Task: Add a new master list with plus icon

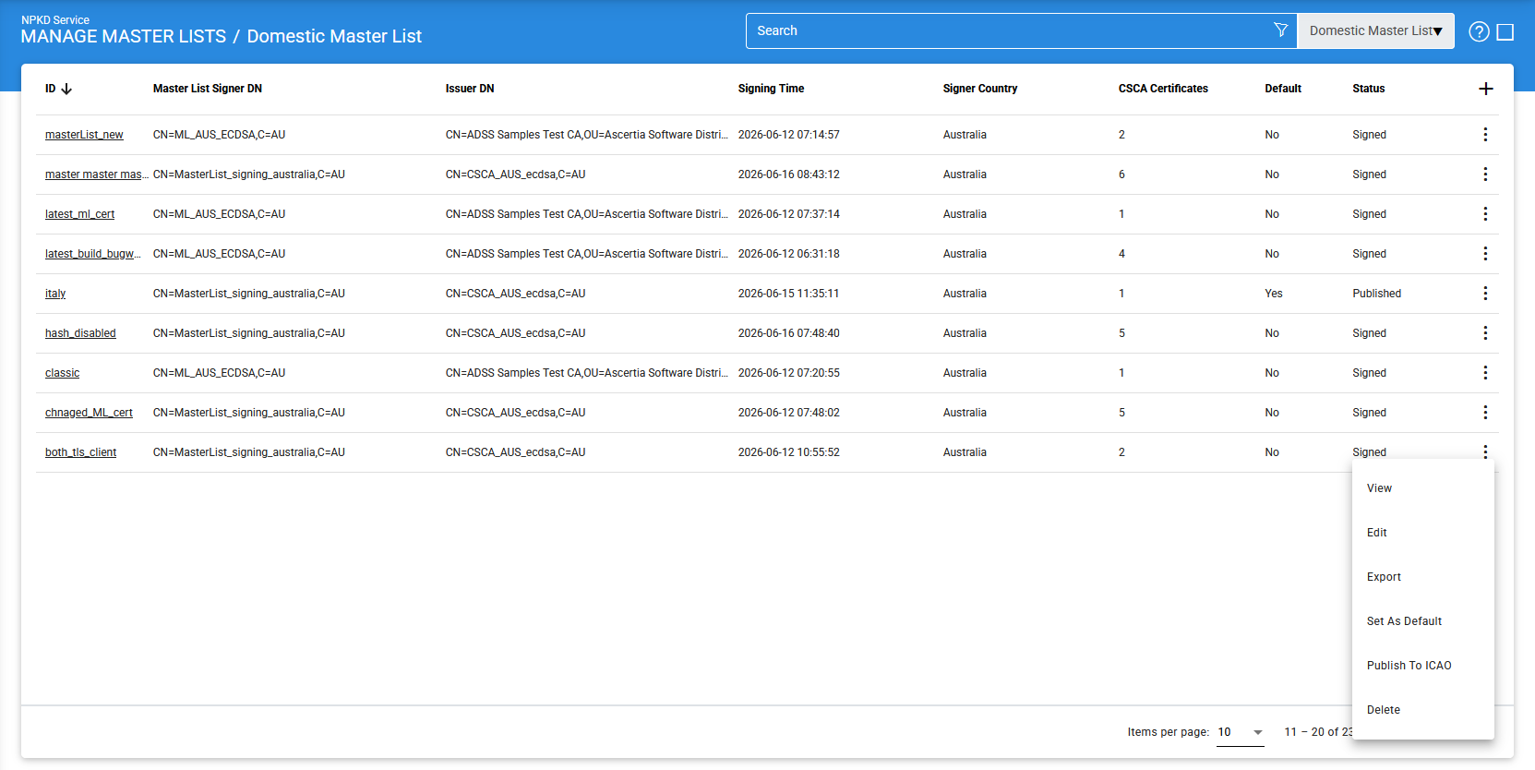Action: [x=1485, y=89]
